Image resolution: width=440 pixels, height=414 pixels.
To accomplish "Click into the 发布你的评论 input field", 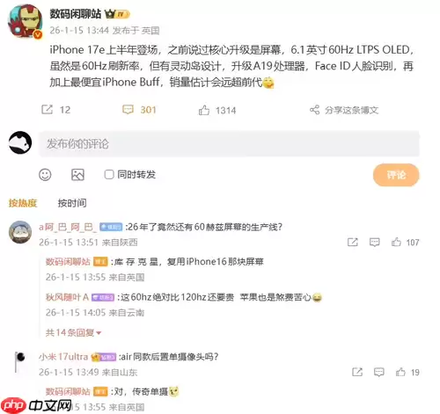I will point(229,144).
